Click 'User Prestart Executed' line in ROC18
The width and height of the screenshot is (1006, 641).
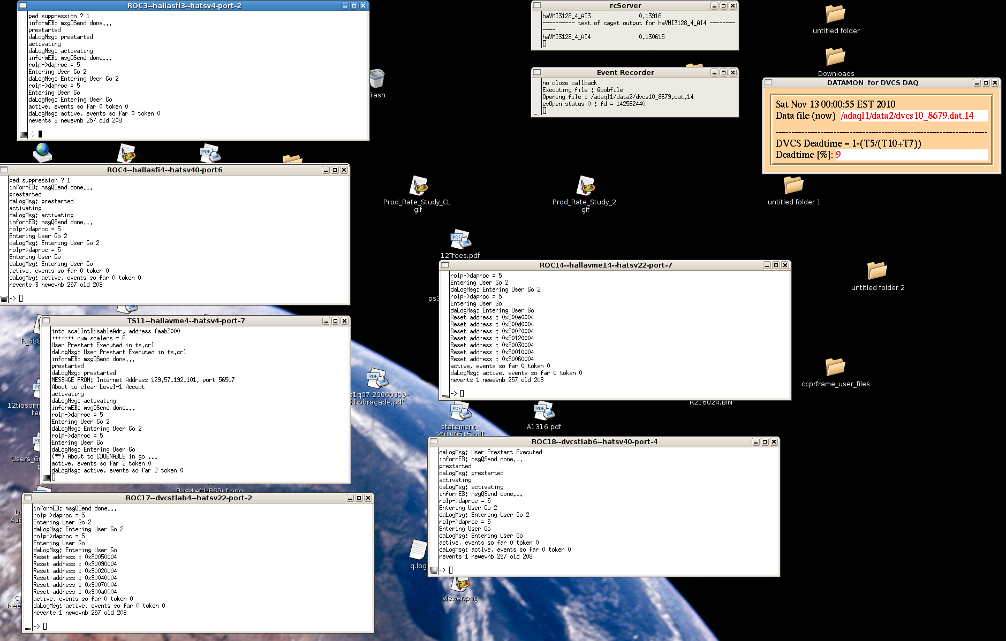tap(490, 452)
